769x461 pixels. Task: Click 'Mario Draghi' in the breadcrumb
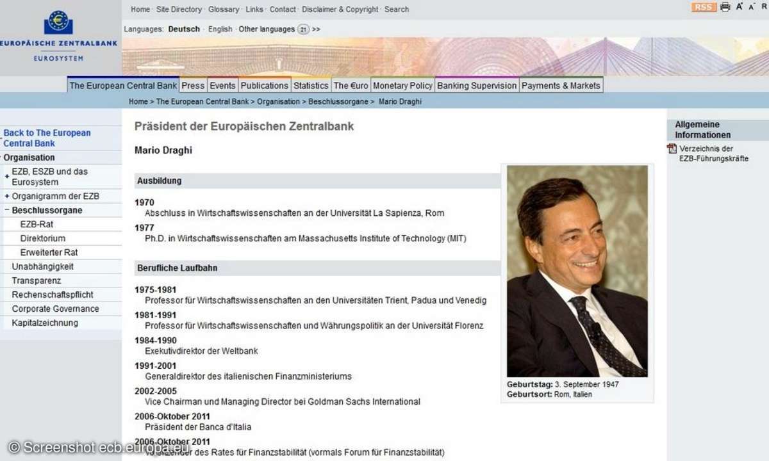(400, 102)
